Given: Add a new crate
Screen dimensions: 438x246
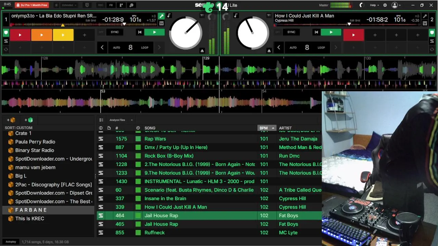Looking at the screenshot, I should pyautogui.click(x=11, y=120).
